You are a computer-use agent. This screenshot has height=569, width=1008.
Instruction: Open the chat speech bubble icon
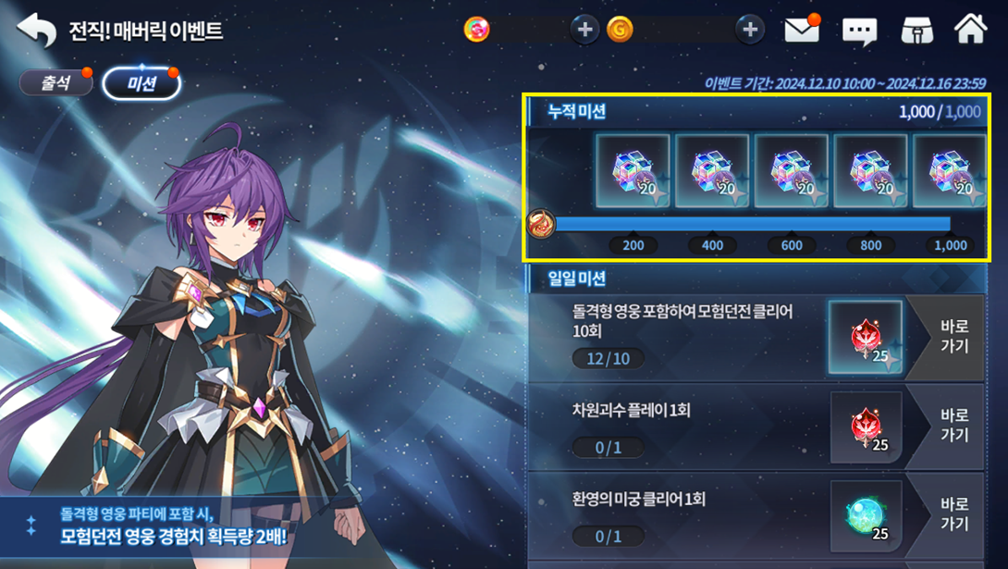point(859,31)
